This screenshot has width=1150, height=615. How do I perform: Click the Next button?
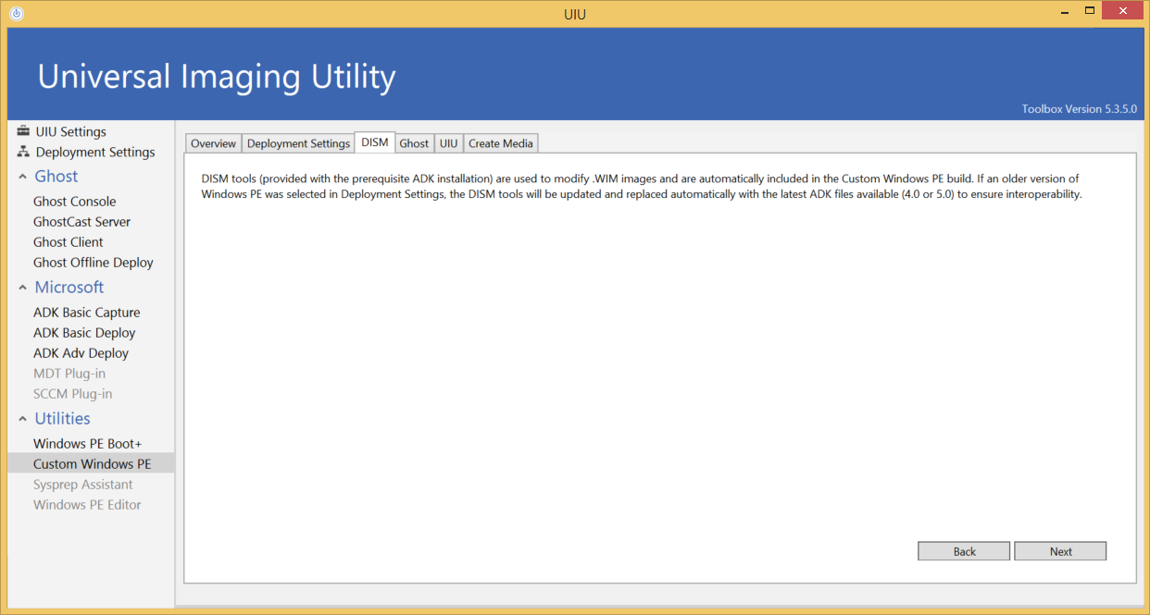[1060, 551]
